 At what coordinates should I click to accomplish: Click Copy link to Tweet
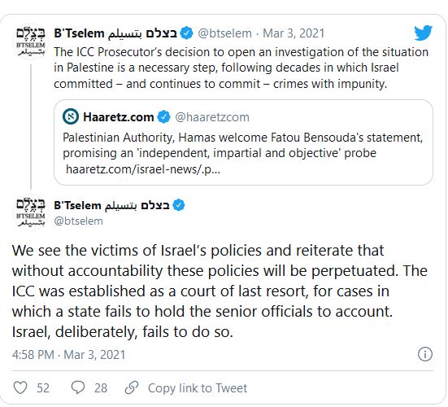198,388
